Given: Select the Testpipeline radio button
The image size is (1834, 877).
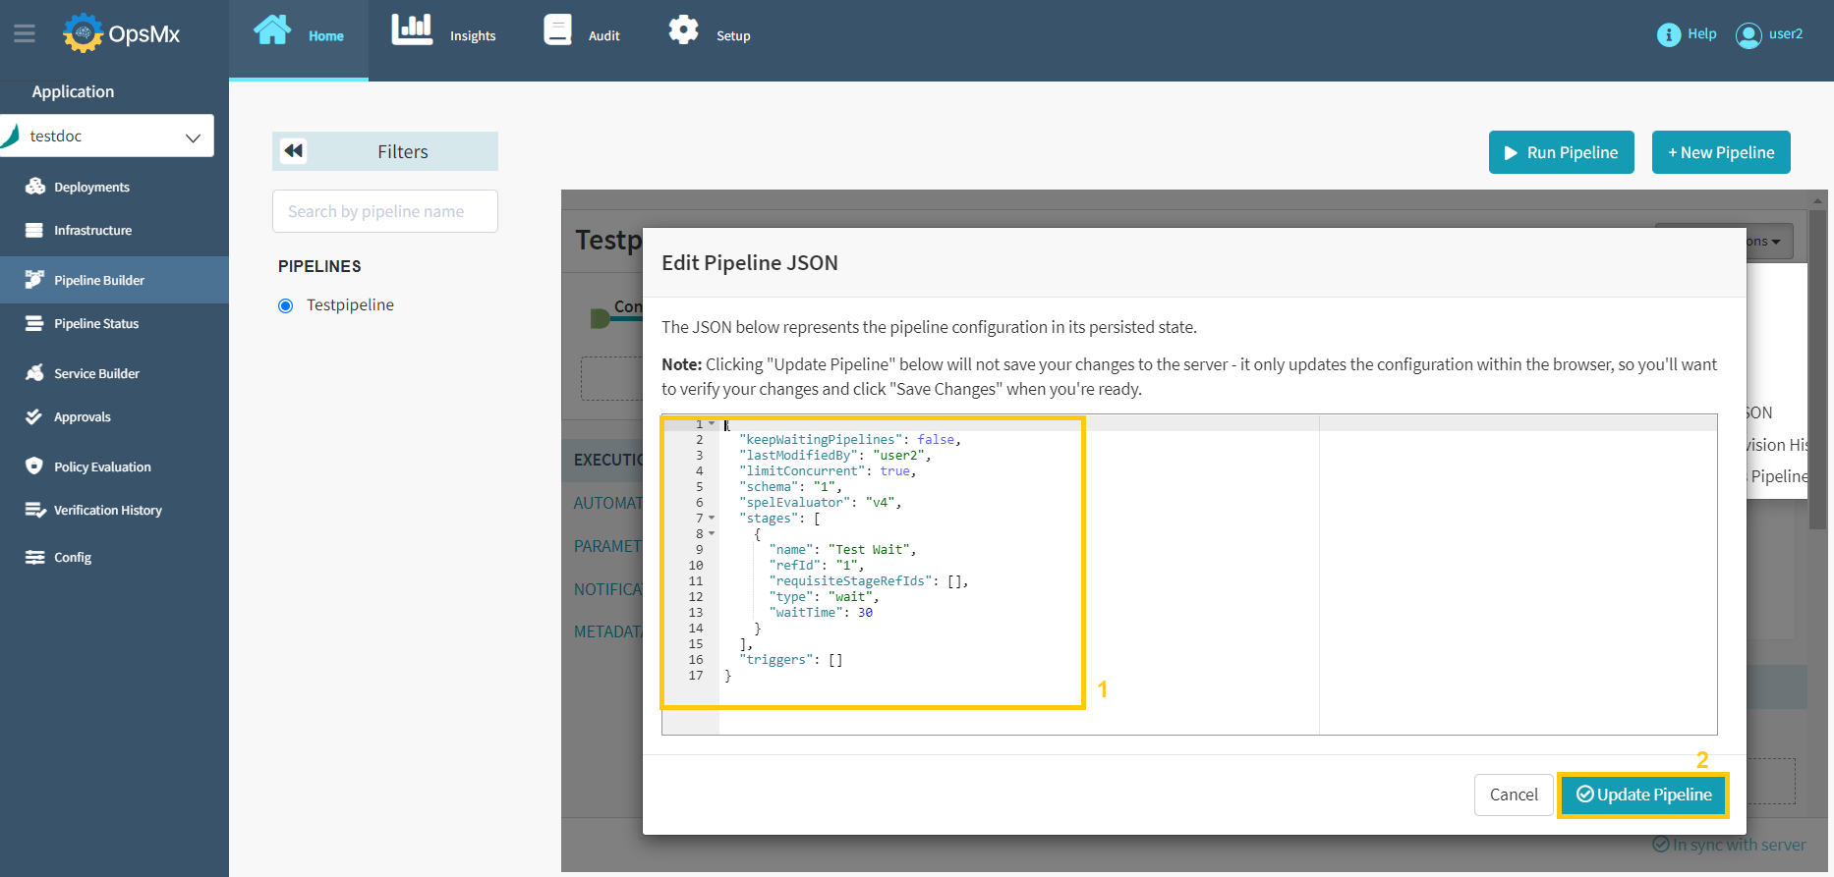Looking at the screenshot, I should [286, 305].
